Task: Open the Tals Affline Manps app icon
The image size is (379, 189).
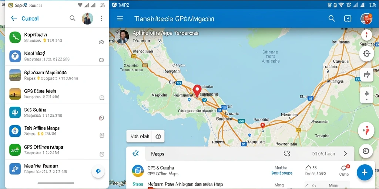Action: click(x=15, y=131)
